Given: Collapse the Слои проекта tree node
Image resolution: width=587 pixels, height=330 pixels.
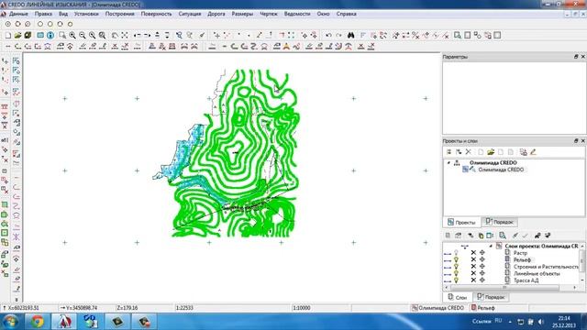Looking at the screenshot, I should click(x=491, y=246).
